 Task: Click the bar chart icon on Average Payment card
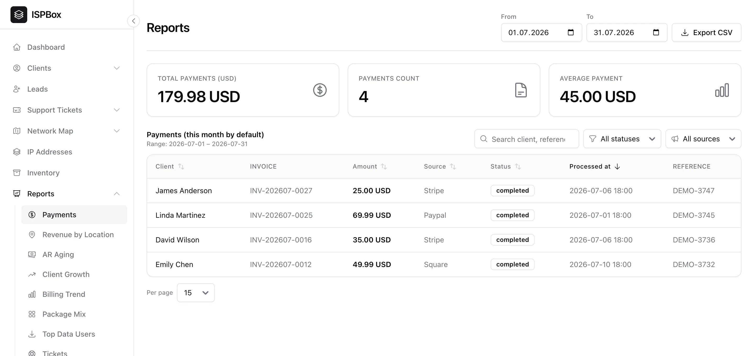722,90
